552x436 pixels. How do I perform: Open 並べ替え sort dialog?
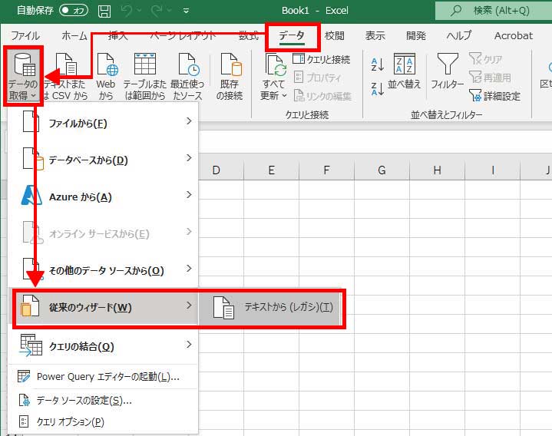(404, 72)
